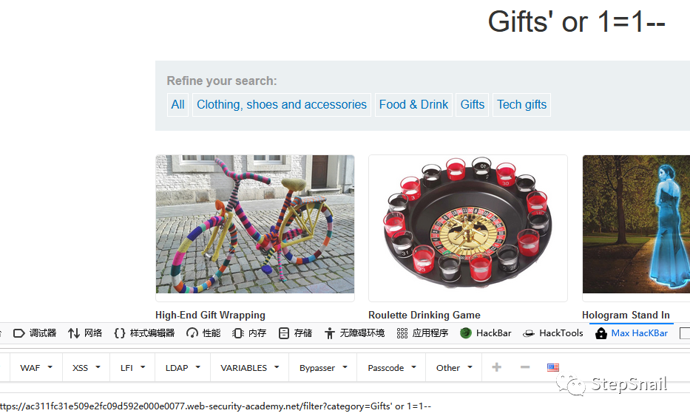This screenshot has width=690, height=416.
Task: Click the minus icon in HackBar toolbar
Action: click(x=525, y=367)
